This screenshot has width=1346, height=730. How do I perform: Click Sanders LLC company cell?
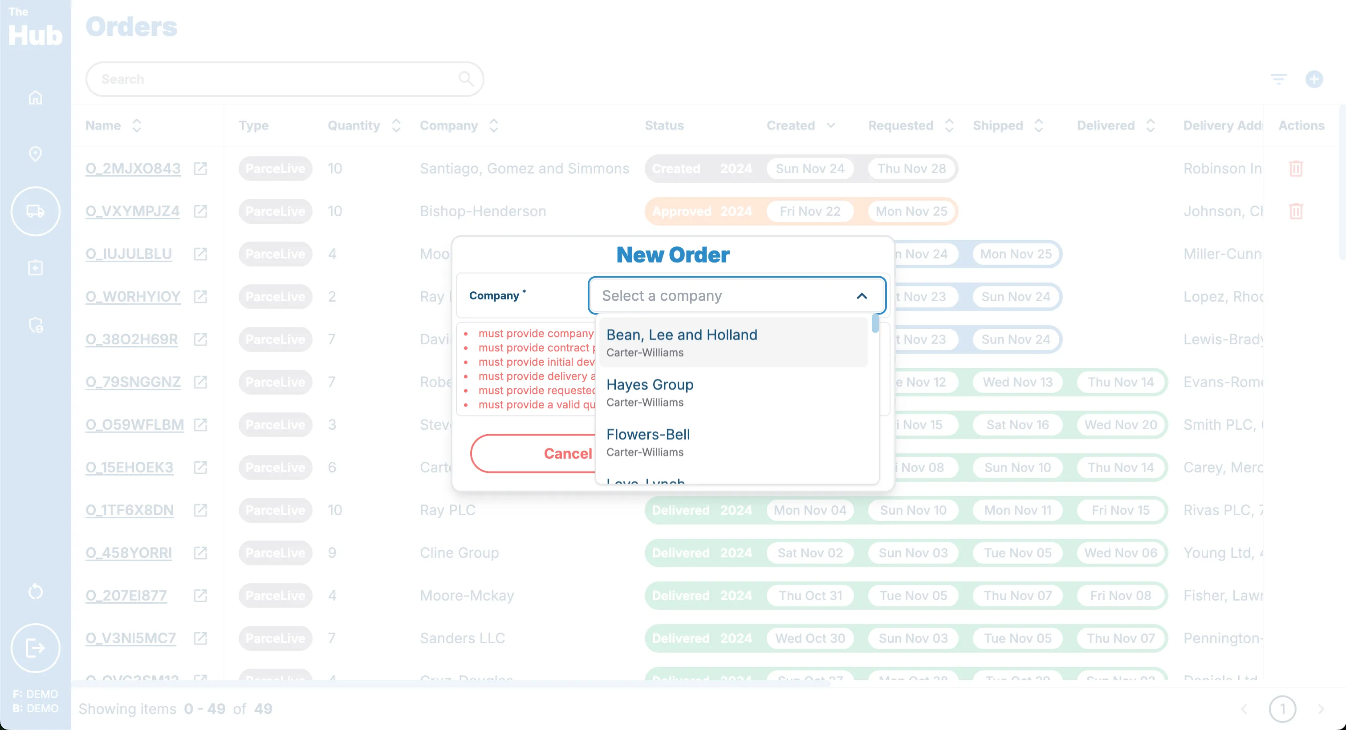point(463,639)
